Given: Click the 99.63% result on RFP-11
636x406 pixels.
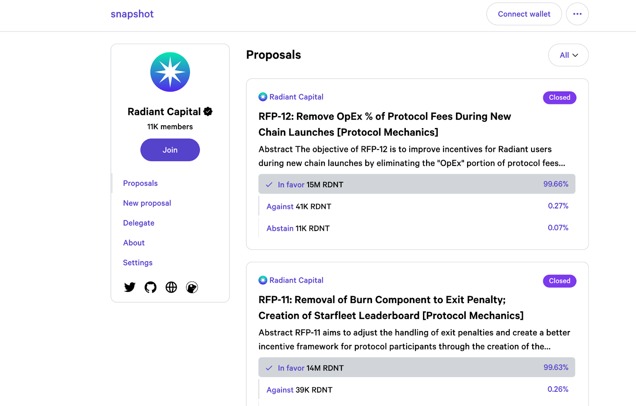Looking at the screenshot, I should (x=556, y=367).
